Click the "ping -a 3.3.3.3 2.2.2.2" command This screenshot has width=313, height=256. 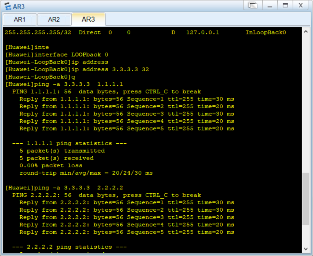(x=64, y=188)
